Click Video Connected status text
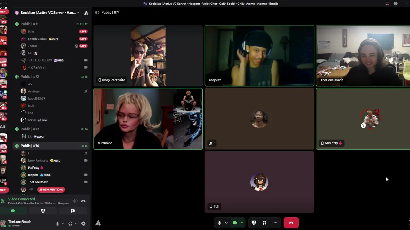This screenshot has height=230, width=410. [21, 199]
